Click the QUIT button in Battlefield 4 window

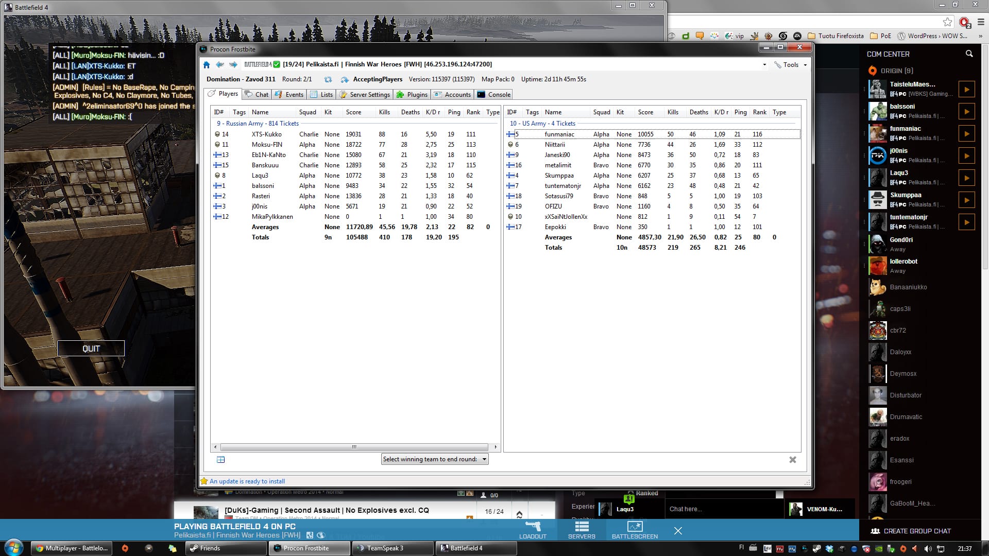tap(91, 349)
